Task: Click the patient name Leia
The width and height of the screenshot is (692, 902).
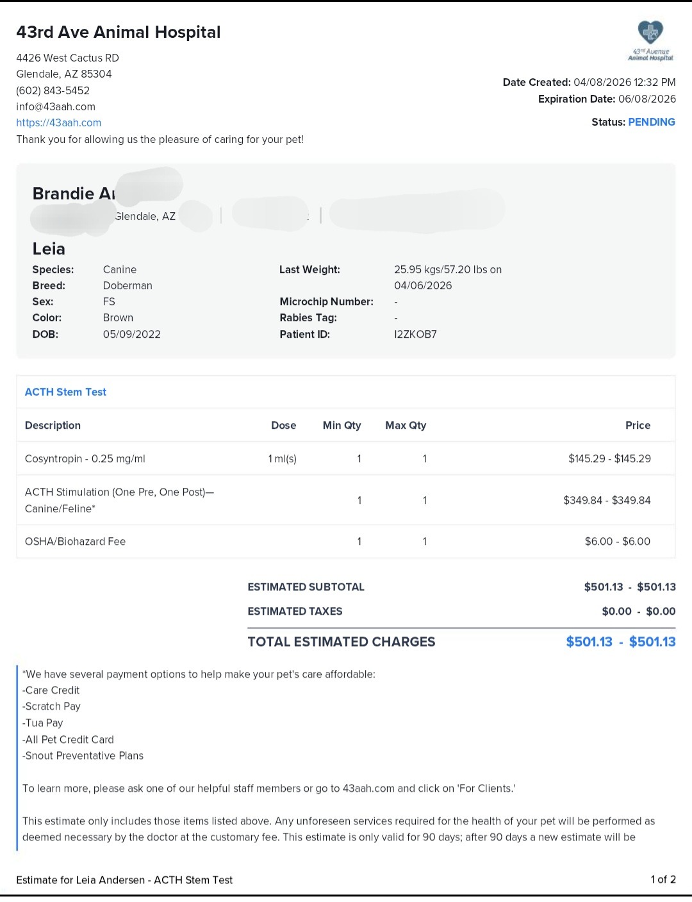Action: point(49,249)
